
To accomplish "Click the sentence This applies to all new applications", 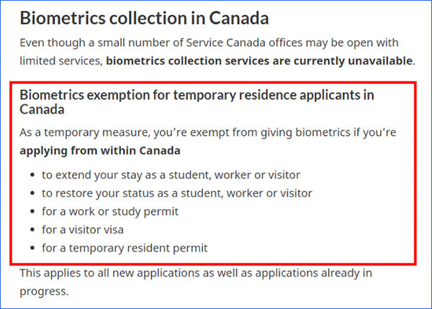I will click(196, 282).
